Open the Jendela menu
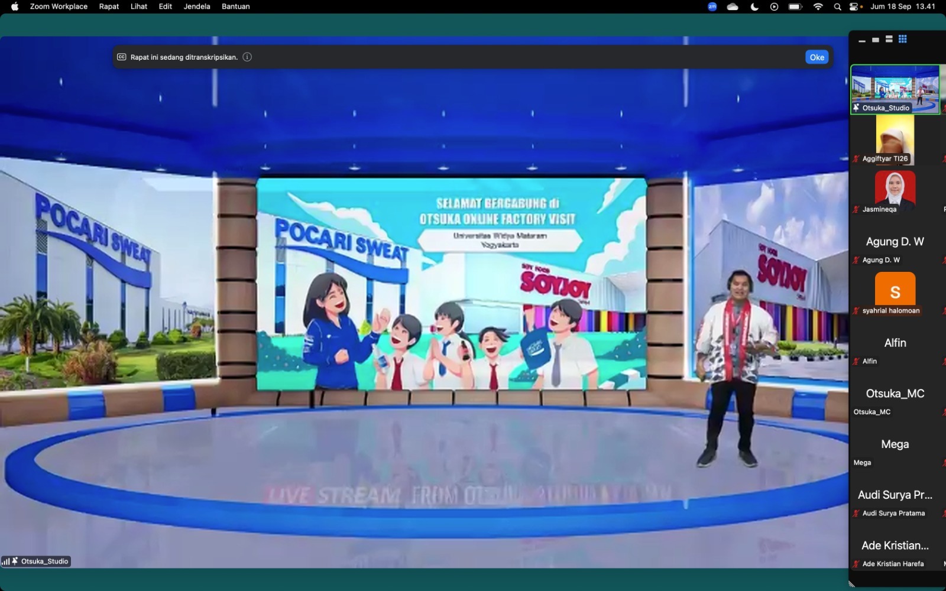Viewport: 946px width, 591px height. coord(197,7)
